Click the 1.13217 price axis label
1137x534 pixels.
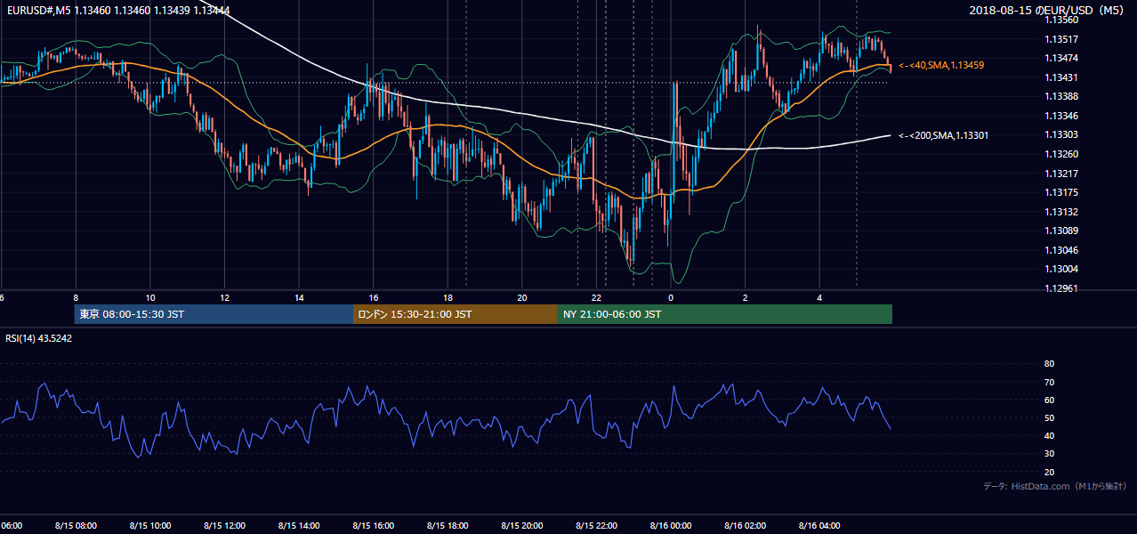pyautogui.click(x=1061, y=174)
